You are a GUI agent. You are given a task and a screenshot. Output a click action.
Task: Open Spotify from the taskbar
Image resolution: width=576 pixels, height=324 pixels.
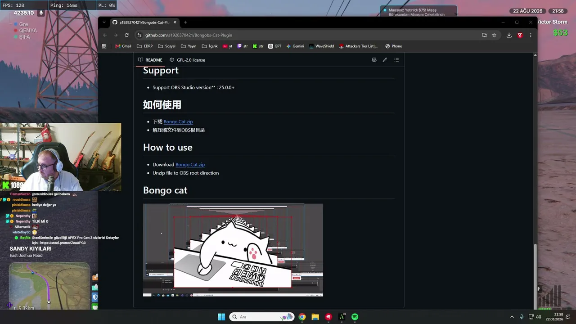355,317
